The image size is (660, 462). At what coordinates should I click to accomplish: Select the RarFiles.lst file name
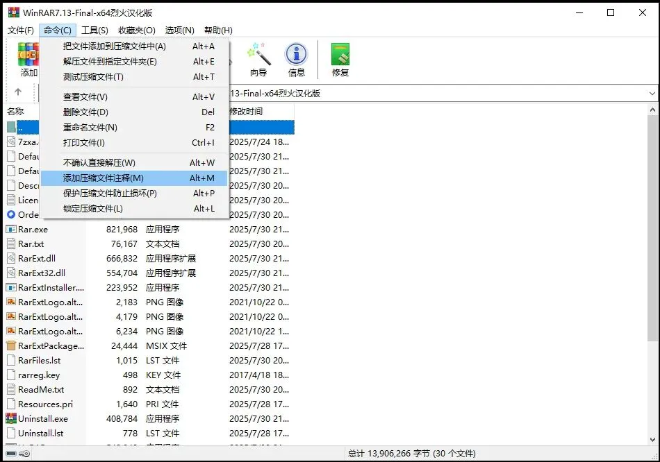tap(39, 360)
